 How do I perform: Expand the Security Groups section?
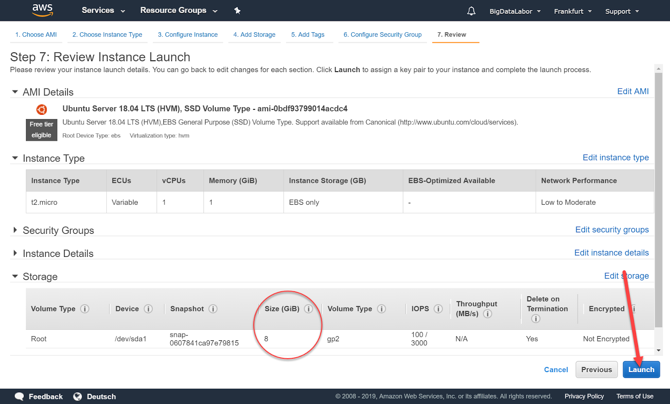click(15, 230)
